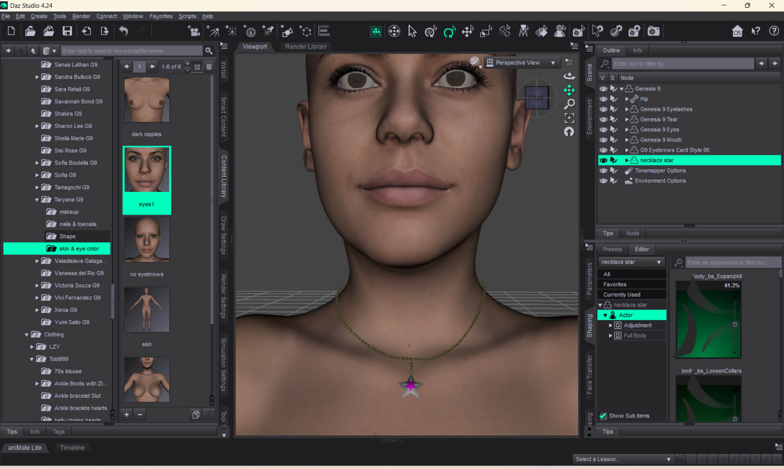Collapse the Taryana G9 folder
The width and height of the screenshot is (784, 469).
tap(37, 200)
